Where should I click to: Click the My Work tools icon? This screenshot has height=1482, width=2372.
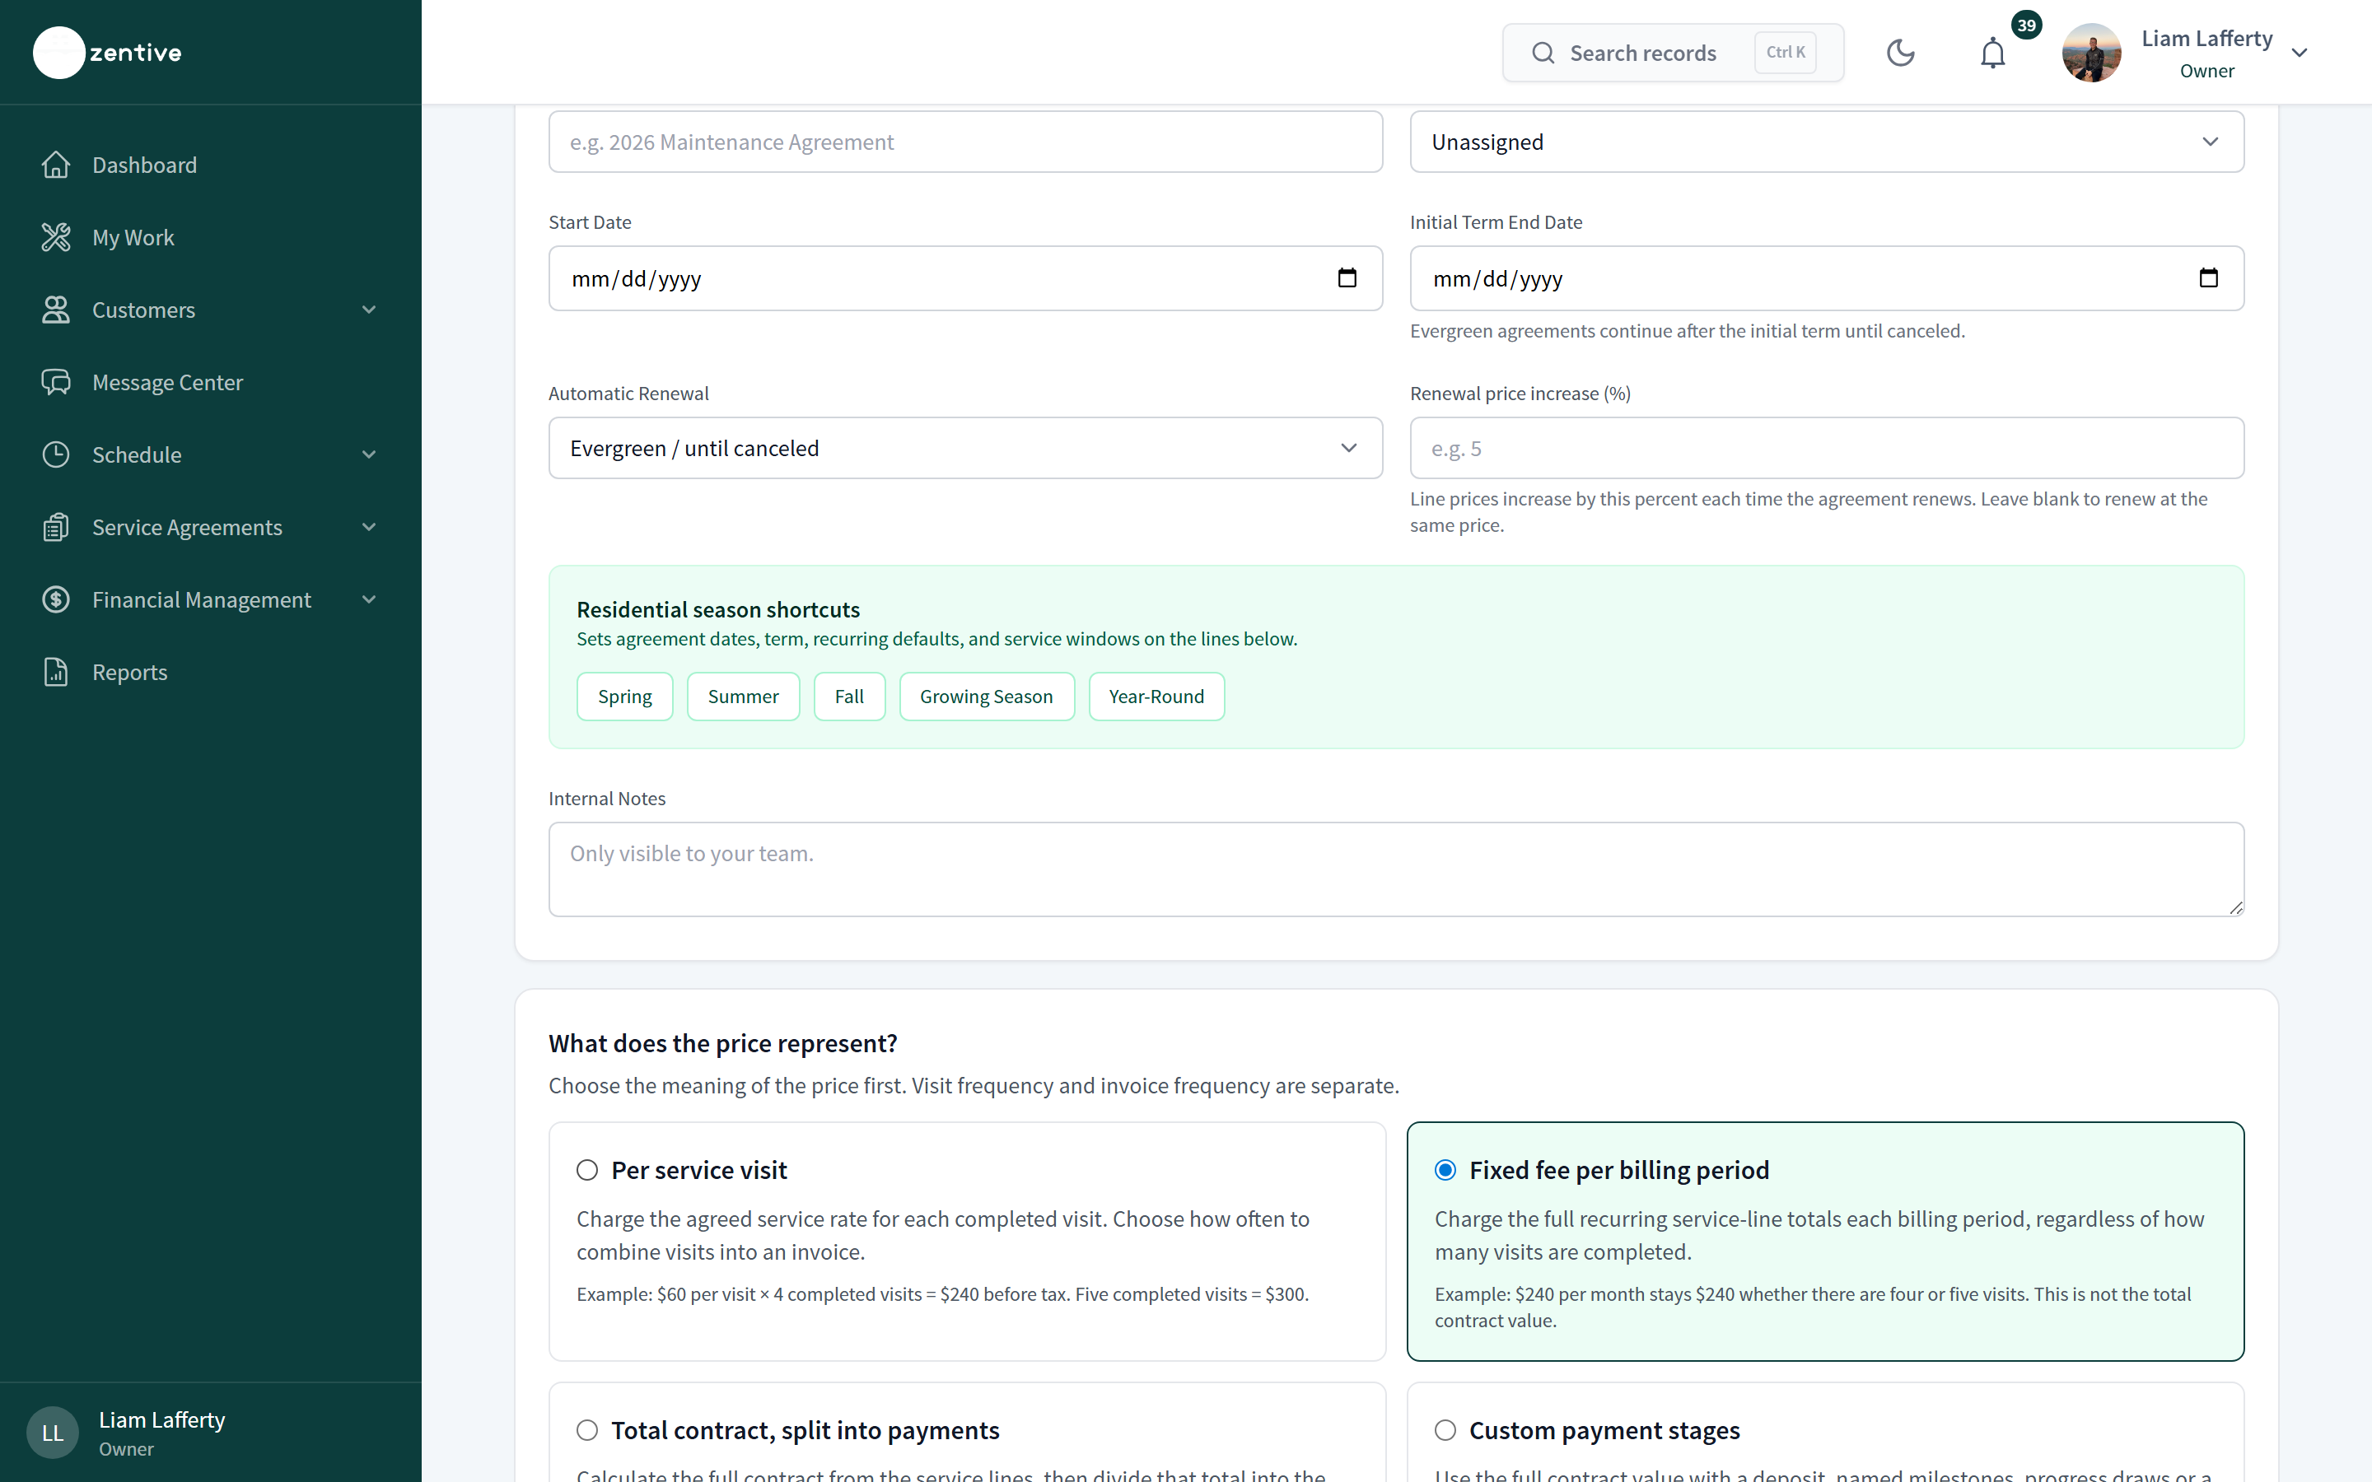(x=56, y=237)
